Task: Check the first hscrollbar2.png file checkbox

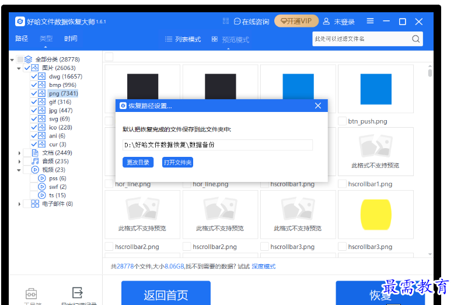Action: [109, 247]
